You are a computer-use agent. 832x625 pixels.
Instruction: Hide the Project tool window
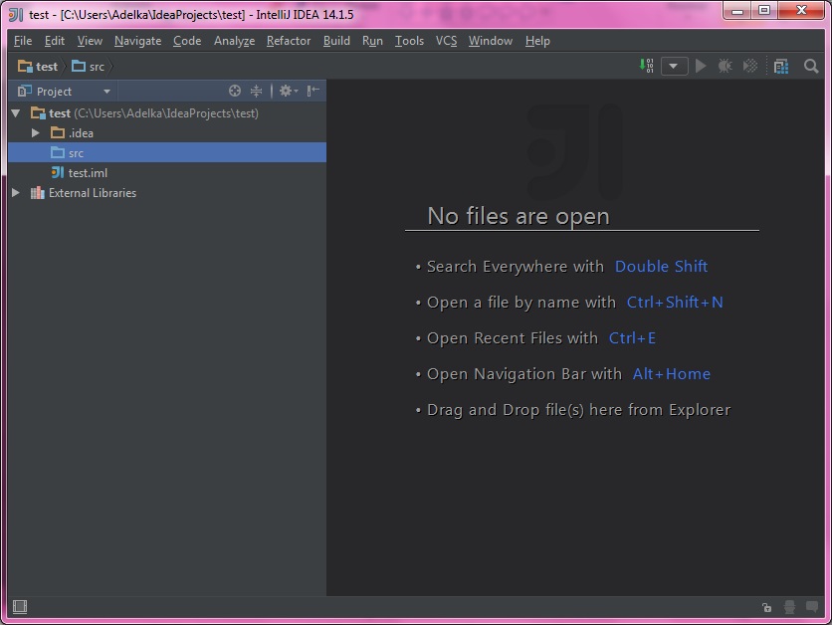click(313, 91)
